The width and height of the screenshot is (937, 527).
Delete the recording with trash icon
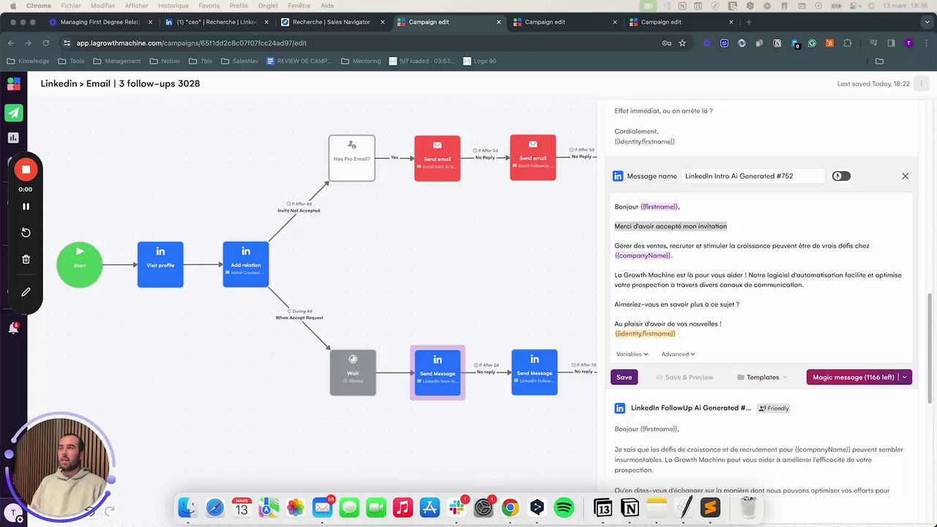[x=26, y=259]
